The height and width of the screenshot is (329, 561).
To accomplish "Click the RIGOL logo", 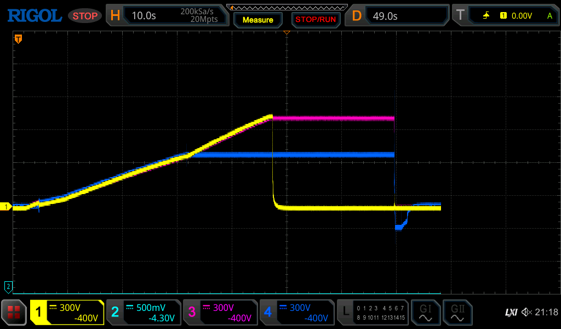I will [34, 15].
